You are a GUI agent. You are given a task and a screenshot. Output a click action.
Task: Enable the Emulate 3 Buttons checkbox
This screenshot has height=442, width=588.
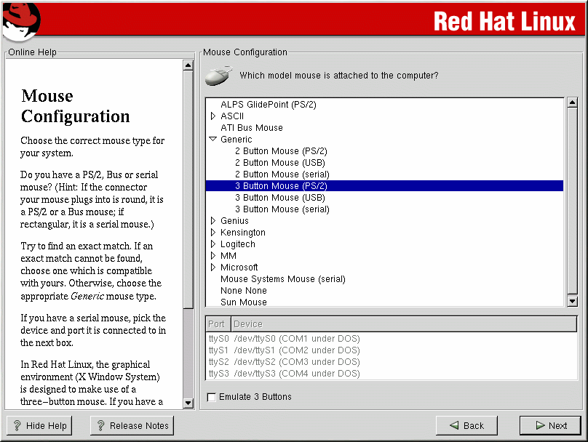(x=212, y=397)
